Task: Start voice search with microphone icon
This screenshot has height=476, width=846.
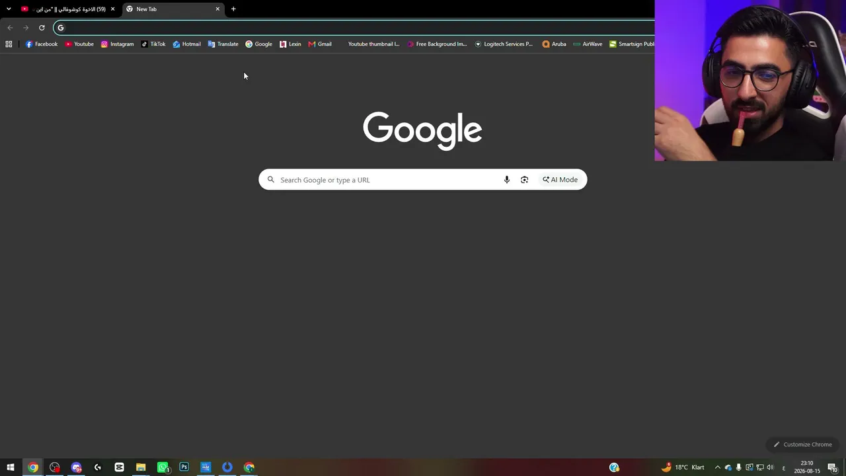Action: click(x=507, y=180)
